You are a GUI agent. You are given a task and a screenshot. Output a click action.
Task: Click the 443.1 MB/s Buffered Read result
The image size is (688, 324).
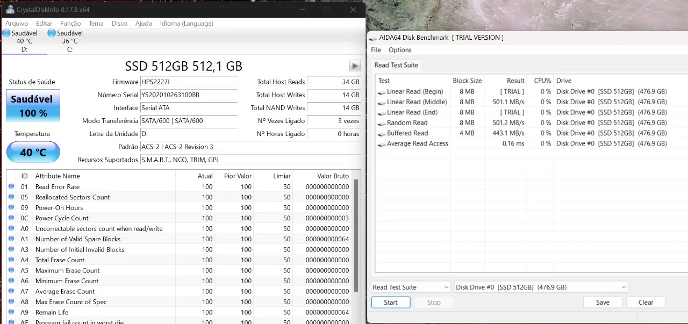[x=508, y=133]
